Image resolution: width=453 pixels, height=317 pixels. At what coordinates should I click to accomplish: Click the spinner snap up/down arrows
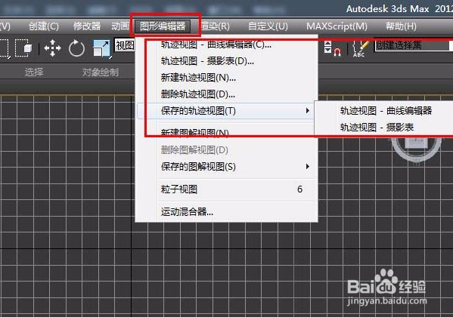tap(327, 47)
